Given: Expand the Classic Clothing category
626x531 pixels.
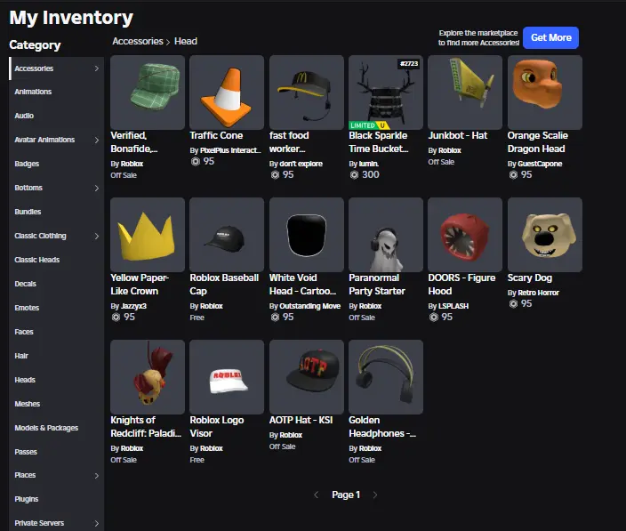Looking at the screenshot, I should pyautogui.click(x=96, y=236).
